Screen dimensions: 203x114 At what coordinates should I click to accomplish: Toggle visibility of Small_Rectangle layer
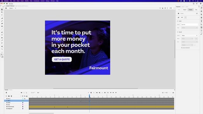pos(7,107)
